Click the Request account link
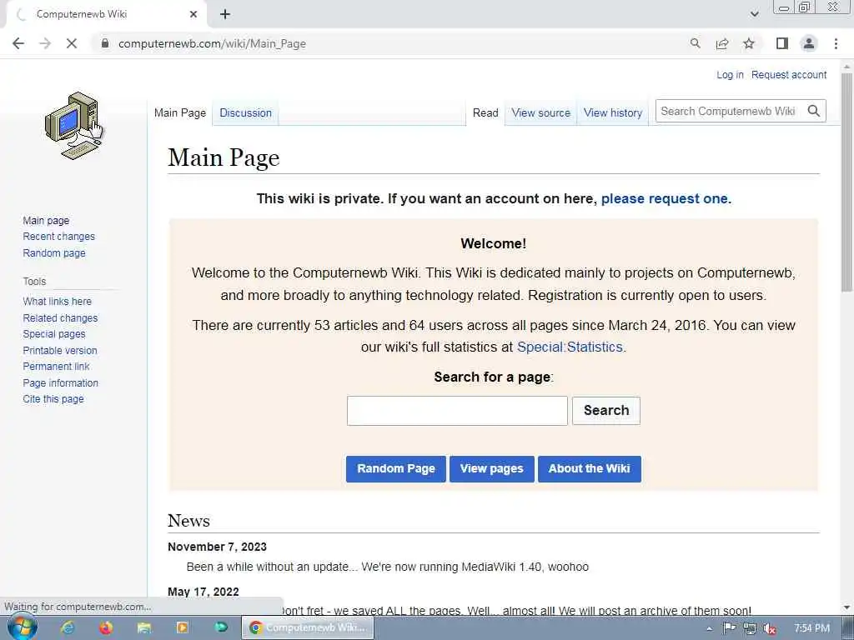This screenshot has width=854, height=640. pyautogui.click(x=789, y=74)
